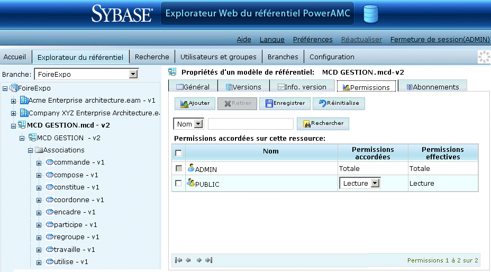Screen dimensions: 491x272
Task: Open the Préférences link
Action: (x=313, y=40)
